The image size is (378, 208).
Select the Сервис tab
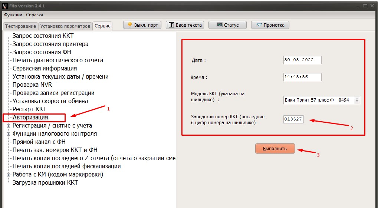point(102,26)
